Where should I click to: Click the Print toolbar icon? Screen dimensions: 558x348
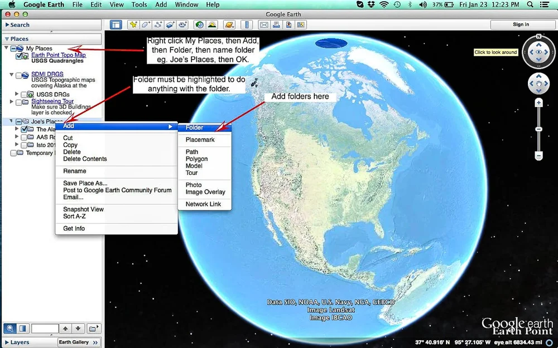pos(276,25)
